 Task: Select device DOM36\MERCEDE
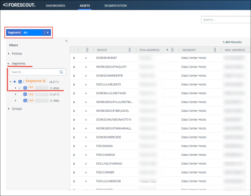[109, 137]
